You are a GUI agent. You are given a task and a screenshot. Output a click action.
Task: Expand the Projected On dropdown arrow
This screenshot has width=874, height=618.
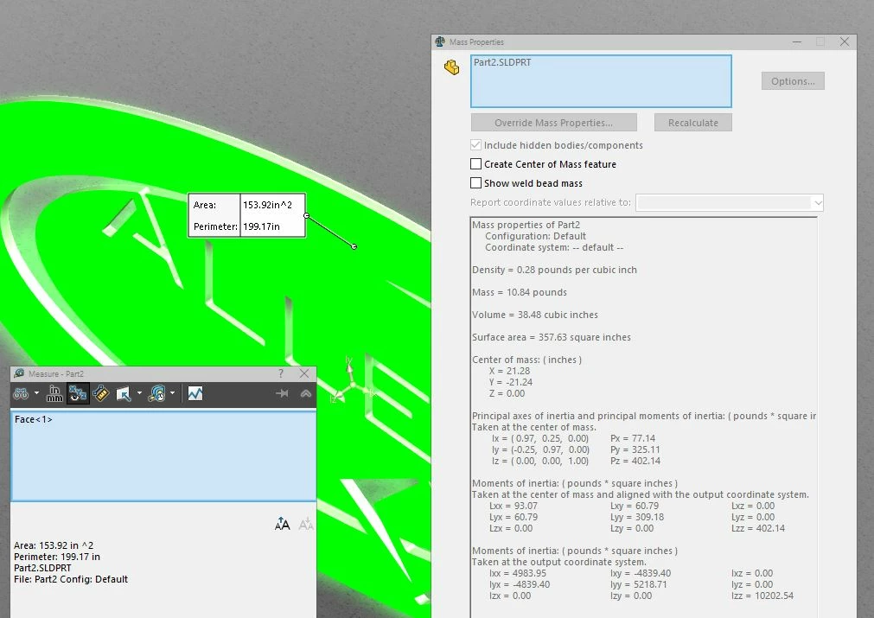tap(139, 393)
